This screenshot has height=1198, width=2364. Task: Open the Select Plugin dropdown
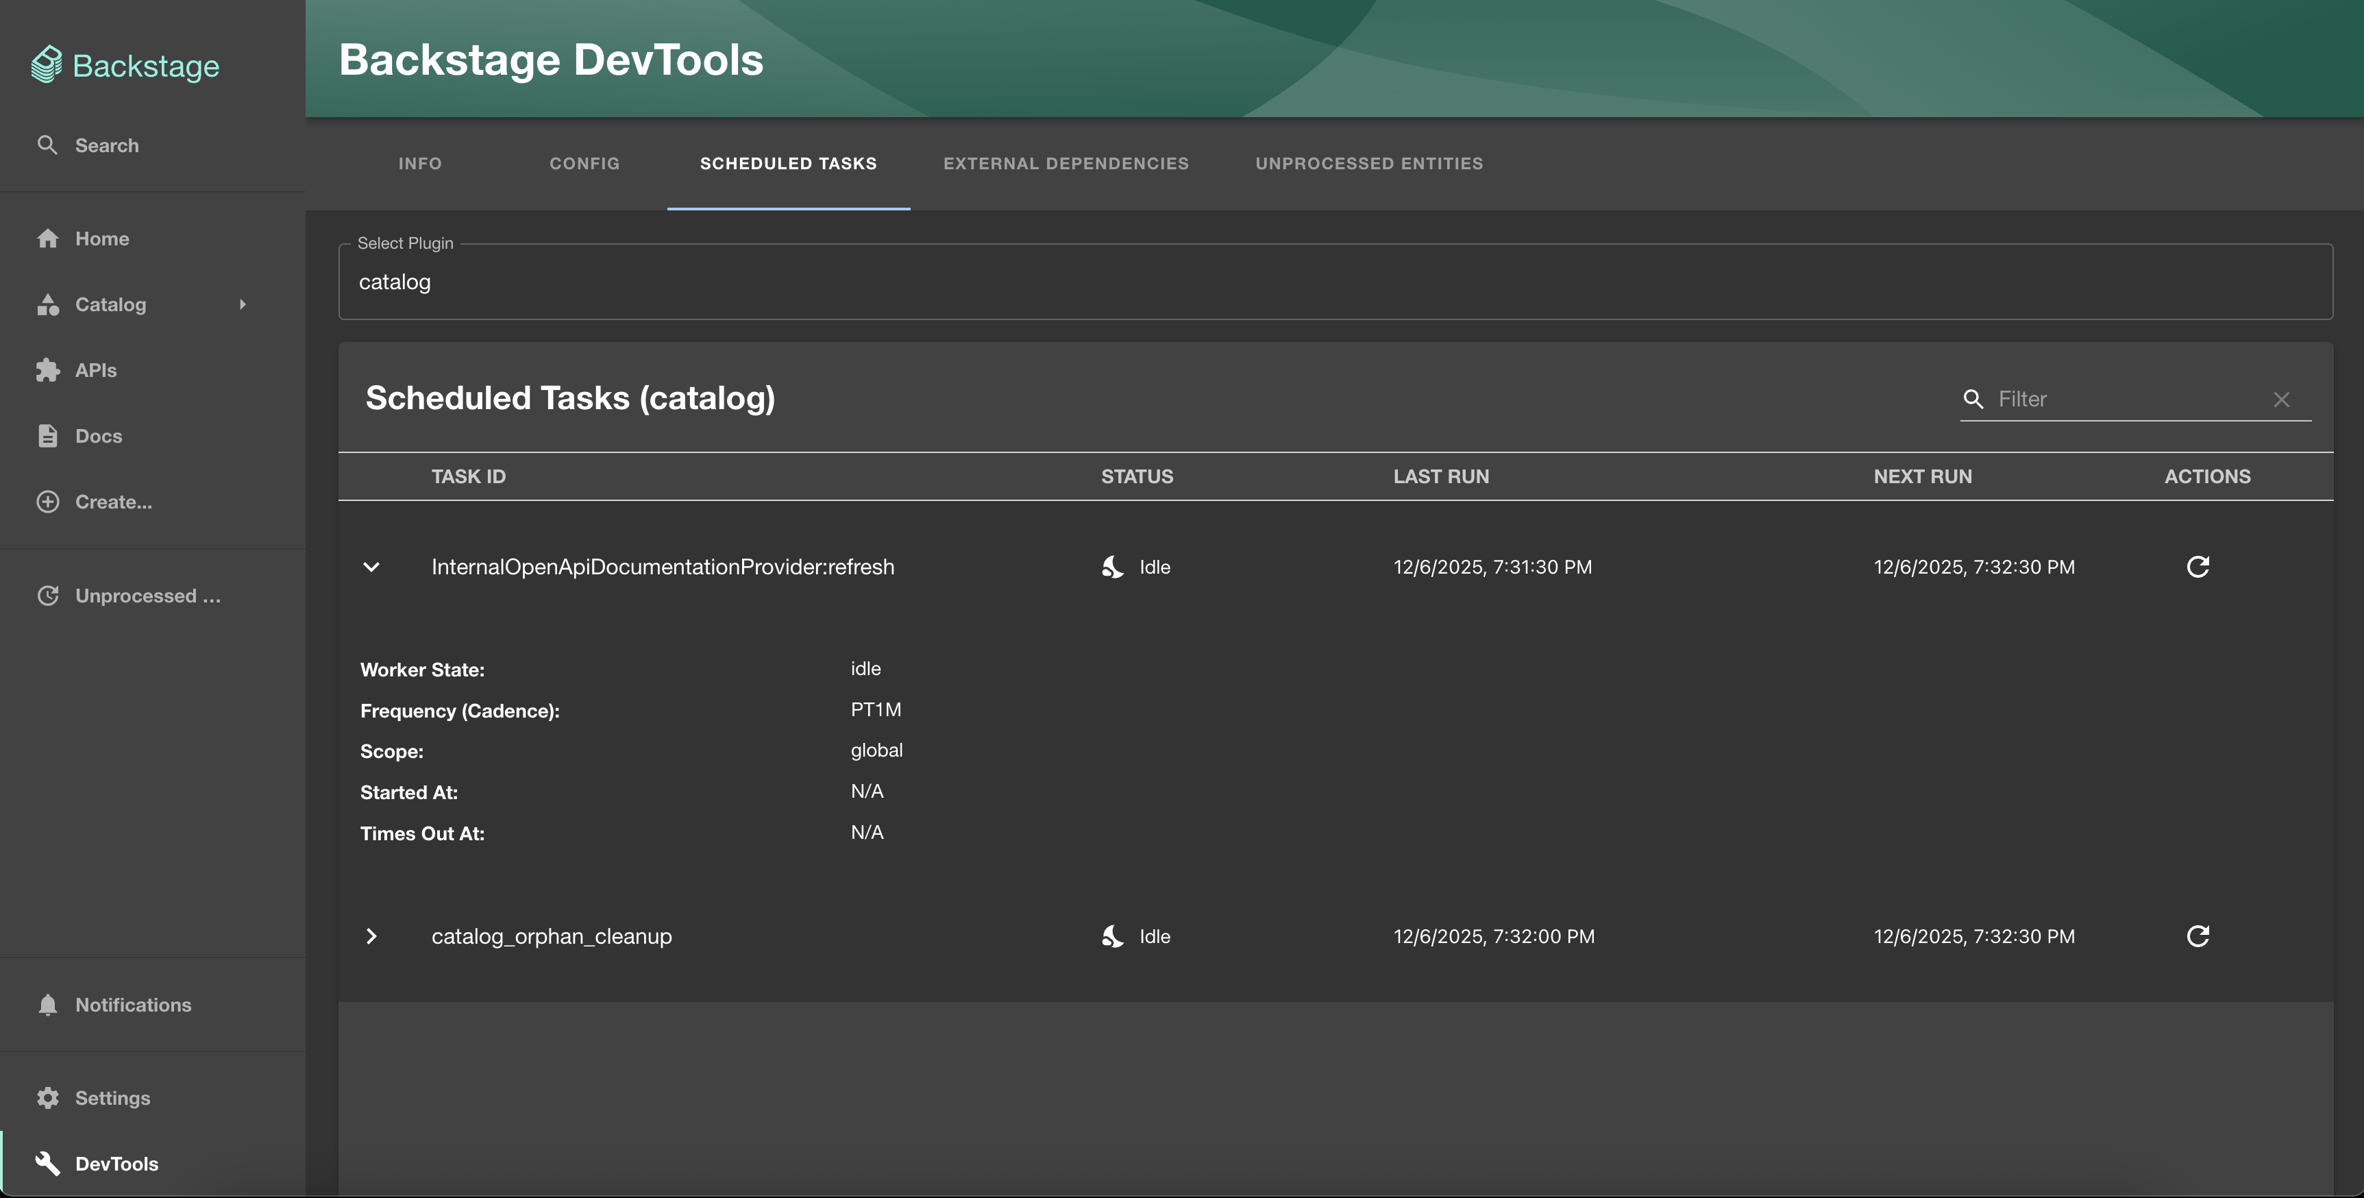(x=1335, y=282)
